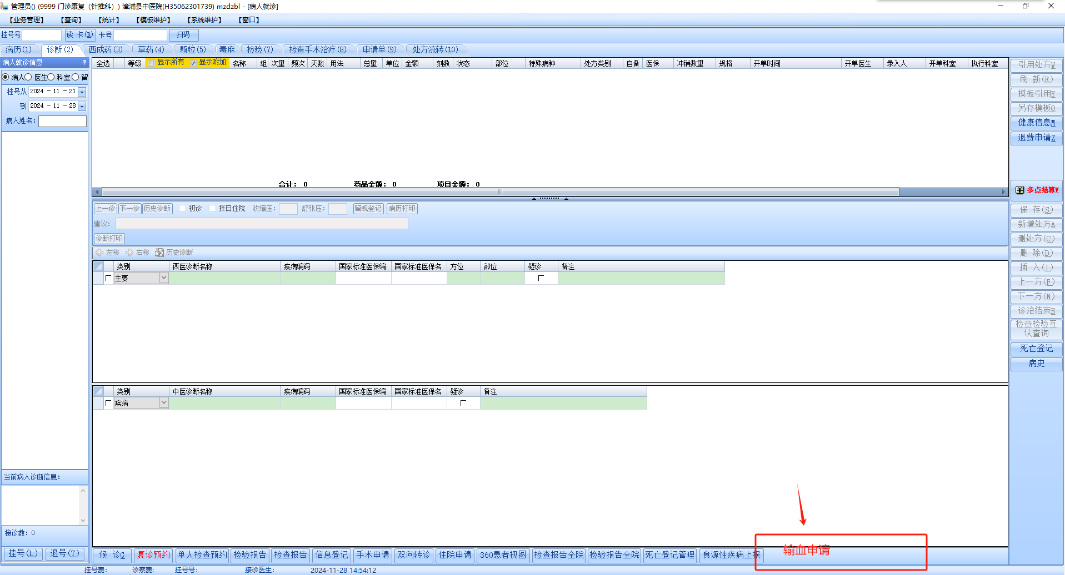The height and width of the screenshot is (575, 1065).
Task: Open 历史诊断 icon in diagnosis toolbar
Action: (159, 253)
